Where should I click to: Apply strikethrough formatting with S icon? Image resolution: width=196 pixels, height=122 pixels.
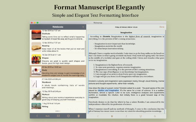tap(155, 116)
